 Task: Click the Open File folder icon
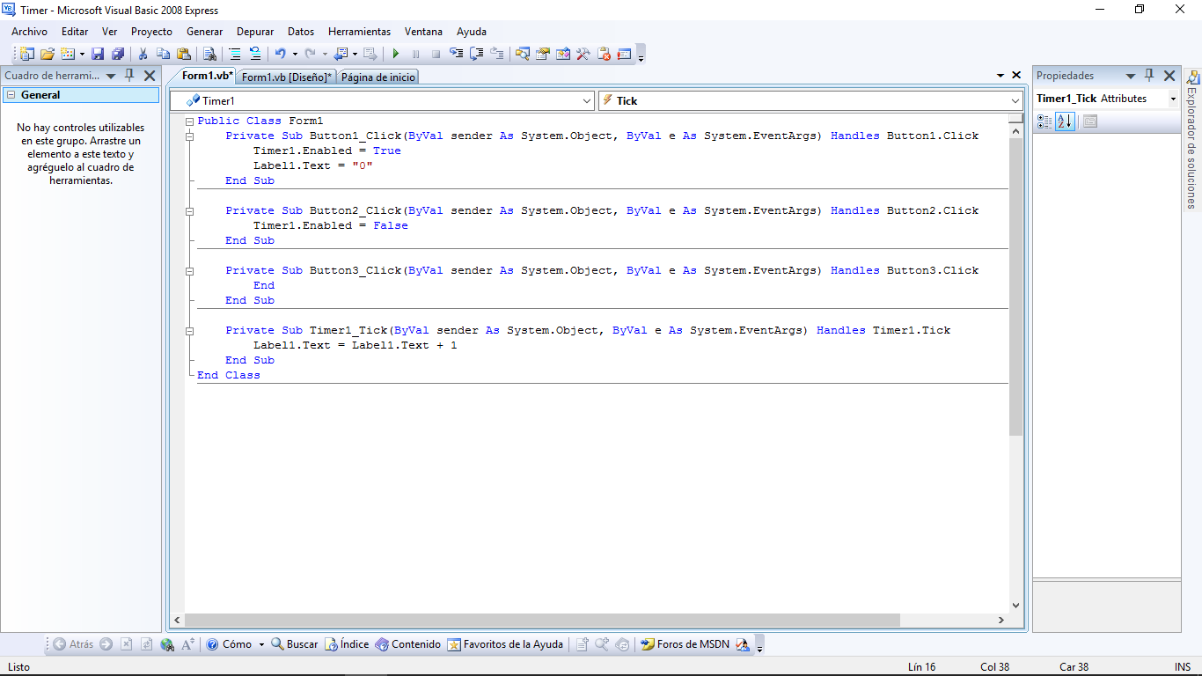coord(48,54)
